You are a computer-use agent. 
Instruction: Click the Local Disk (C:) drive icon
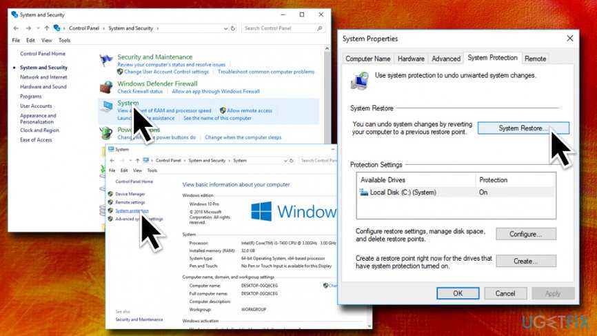coord(364,192)
